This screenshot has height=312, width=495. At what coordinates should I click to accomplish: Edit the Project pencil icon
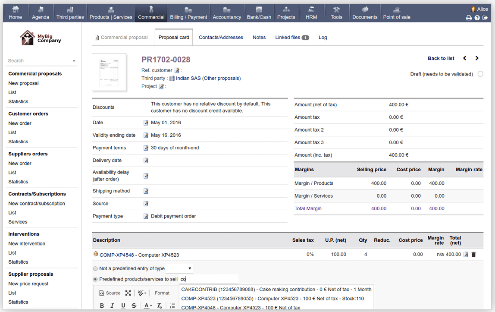click(x=161, y=86)
